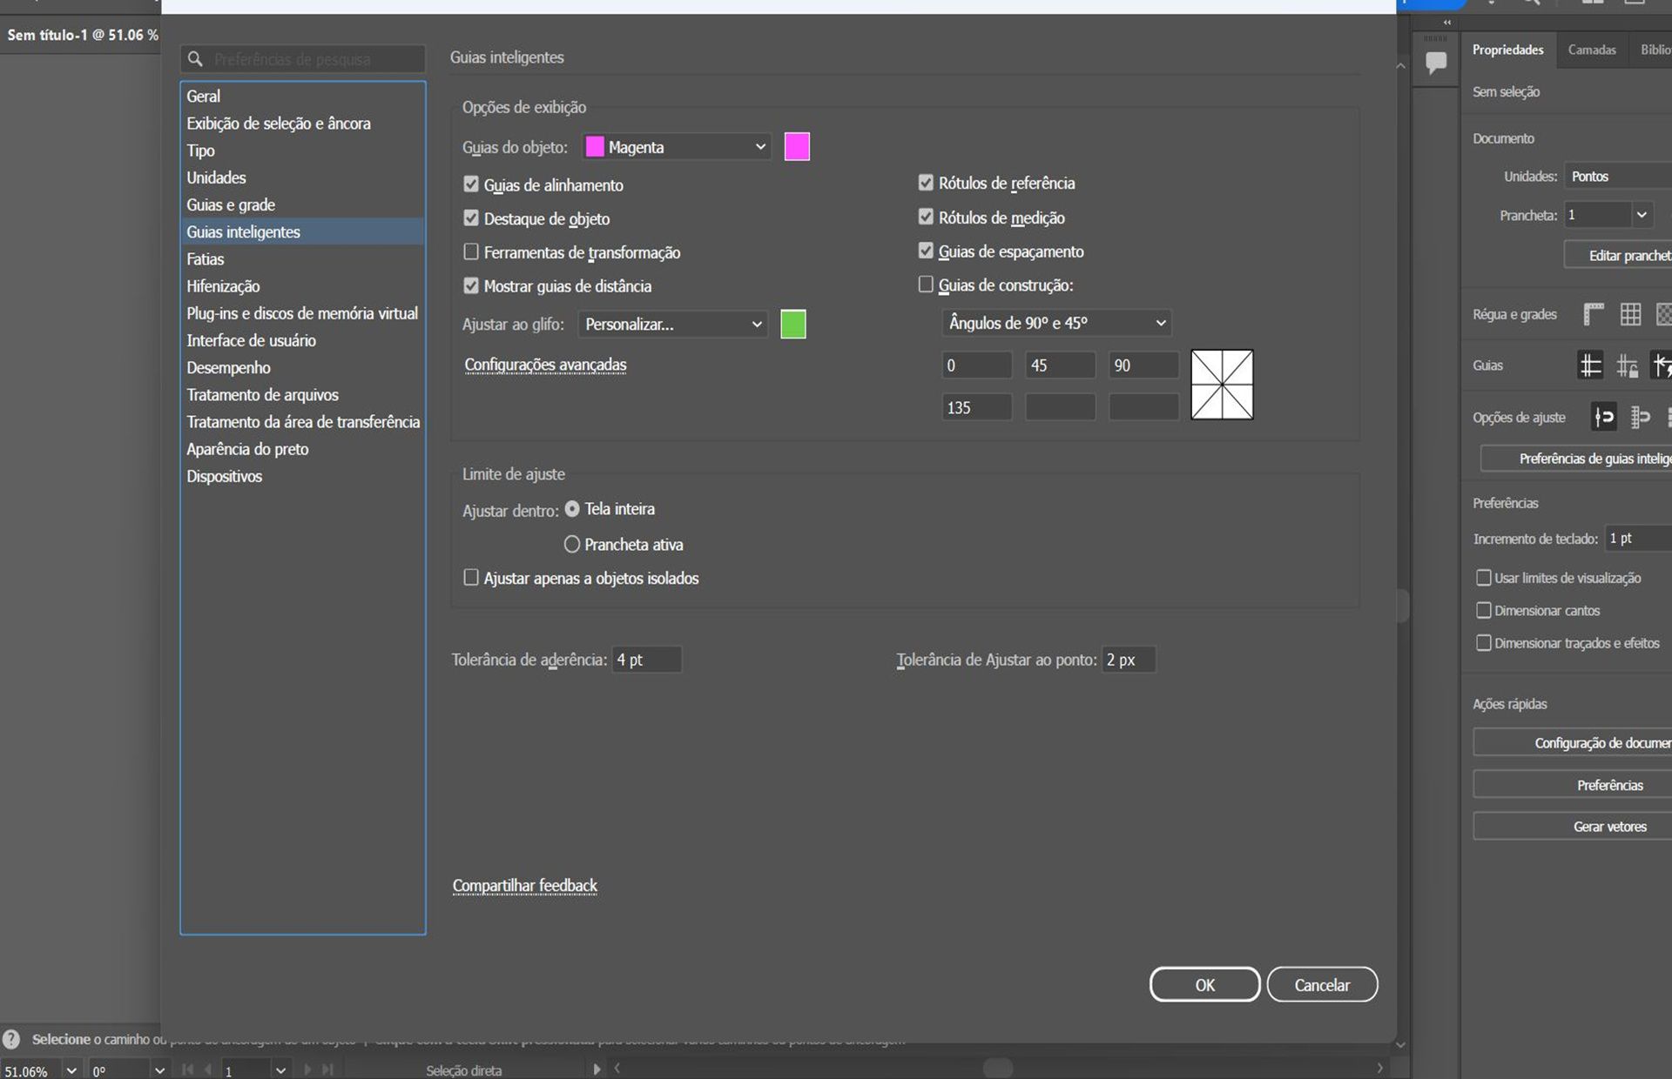Enable snap to point icon
This screenshot has height=1079, width=1672.
pos(1603,418)
